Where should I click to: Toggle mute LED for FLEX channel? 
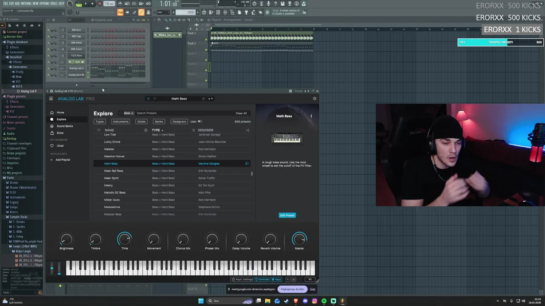(49, 56)
